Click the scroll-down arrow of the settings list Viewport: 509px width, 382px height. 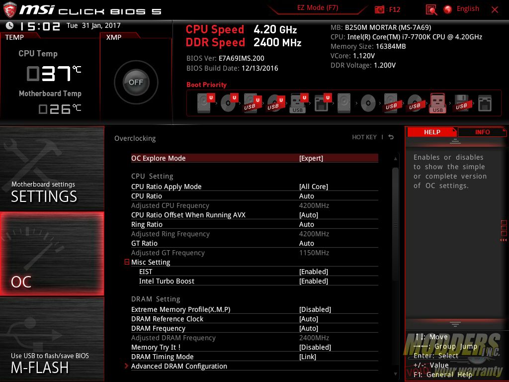(395, 374)
